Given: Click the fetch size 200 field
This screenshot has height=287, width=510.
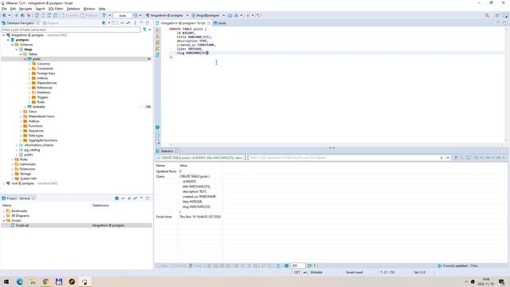Looking at the screenshot, I should (297, 265).
